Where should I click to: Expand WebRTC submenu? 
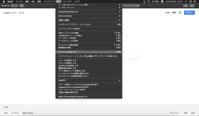pyautogui.click(x=89, y=80)
